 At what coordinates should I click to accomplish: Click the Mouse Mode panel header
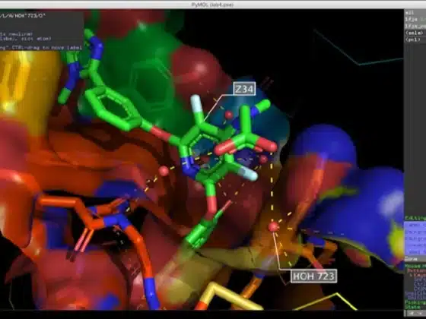[x=415, y=266]
